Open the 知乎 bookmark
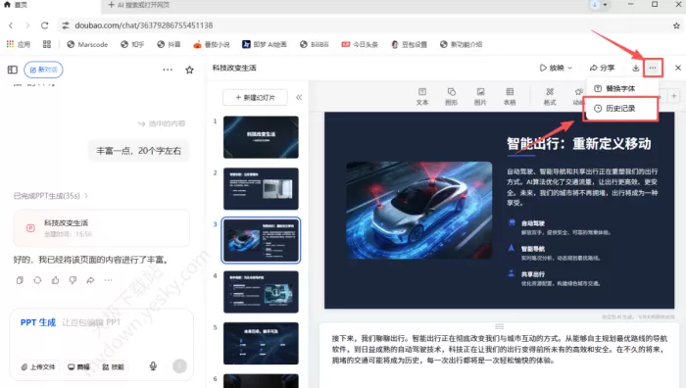The height and width of the screenshot is (388, 686). (x=132, y=44)
